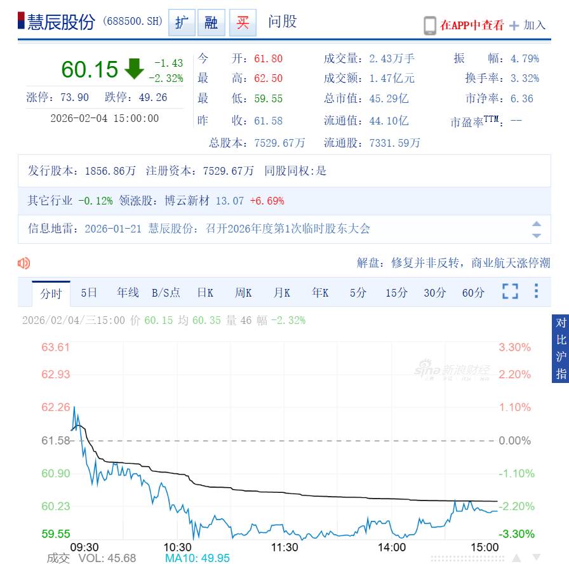Collapse 信息地雷 list with up chevron
This screenshot has height=564, width=569.
pyautogui.click(x=536, y=224)
